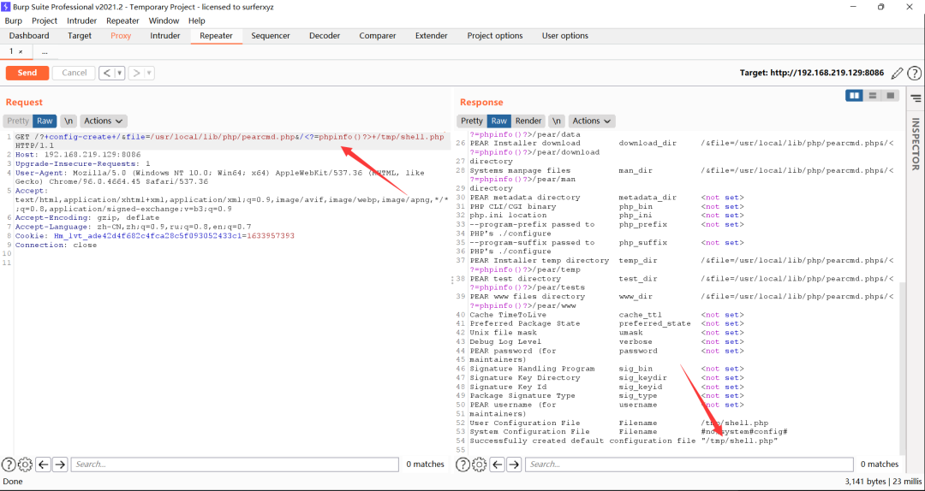Go to next request search match
The width and height of the screenshot is (925, 491).
tap(60, 464)
